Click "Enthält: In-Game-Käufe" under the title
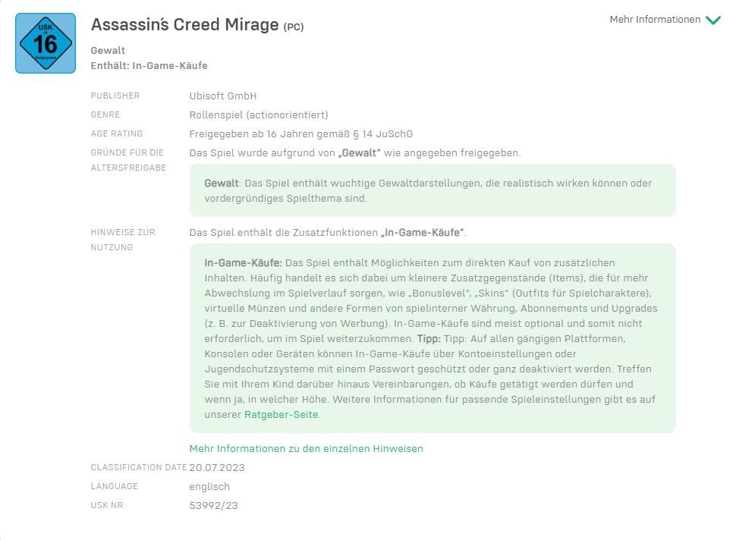 [149, 65]
